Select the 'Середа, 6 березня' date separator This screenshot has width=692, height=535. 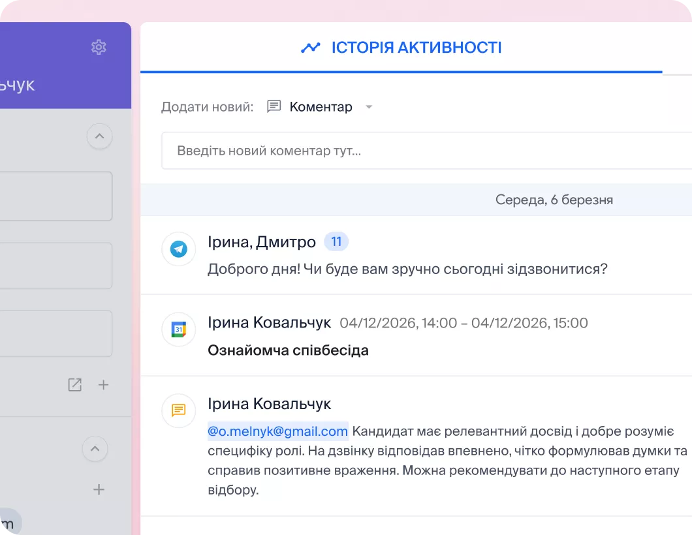(x=554, y=200)
